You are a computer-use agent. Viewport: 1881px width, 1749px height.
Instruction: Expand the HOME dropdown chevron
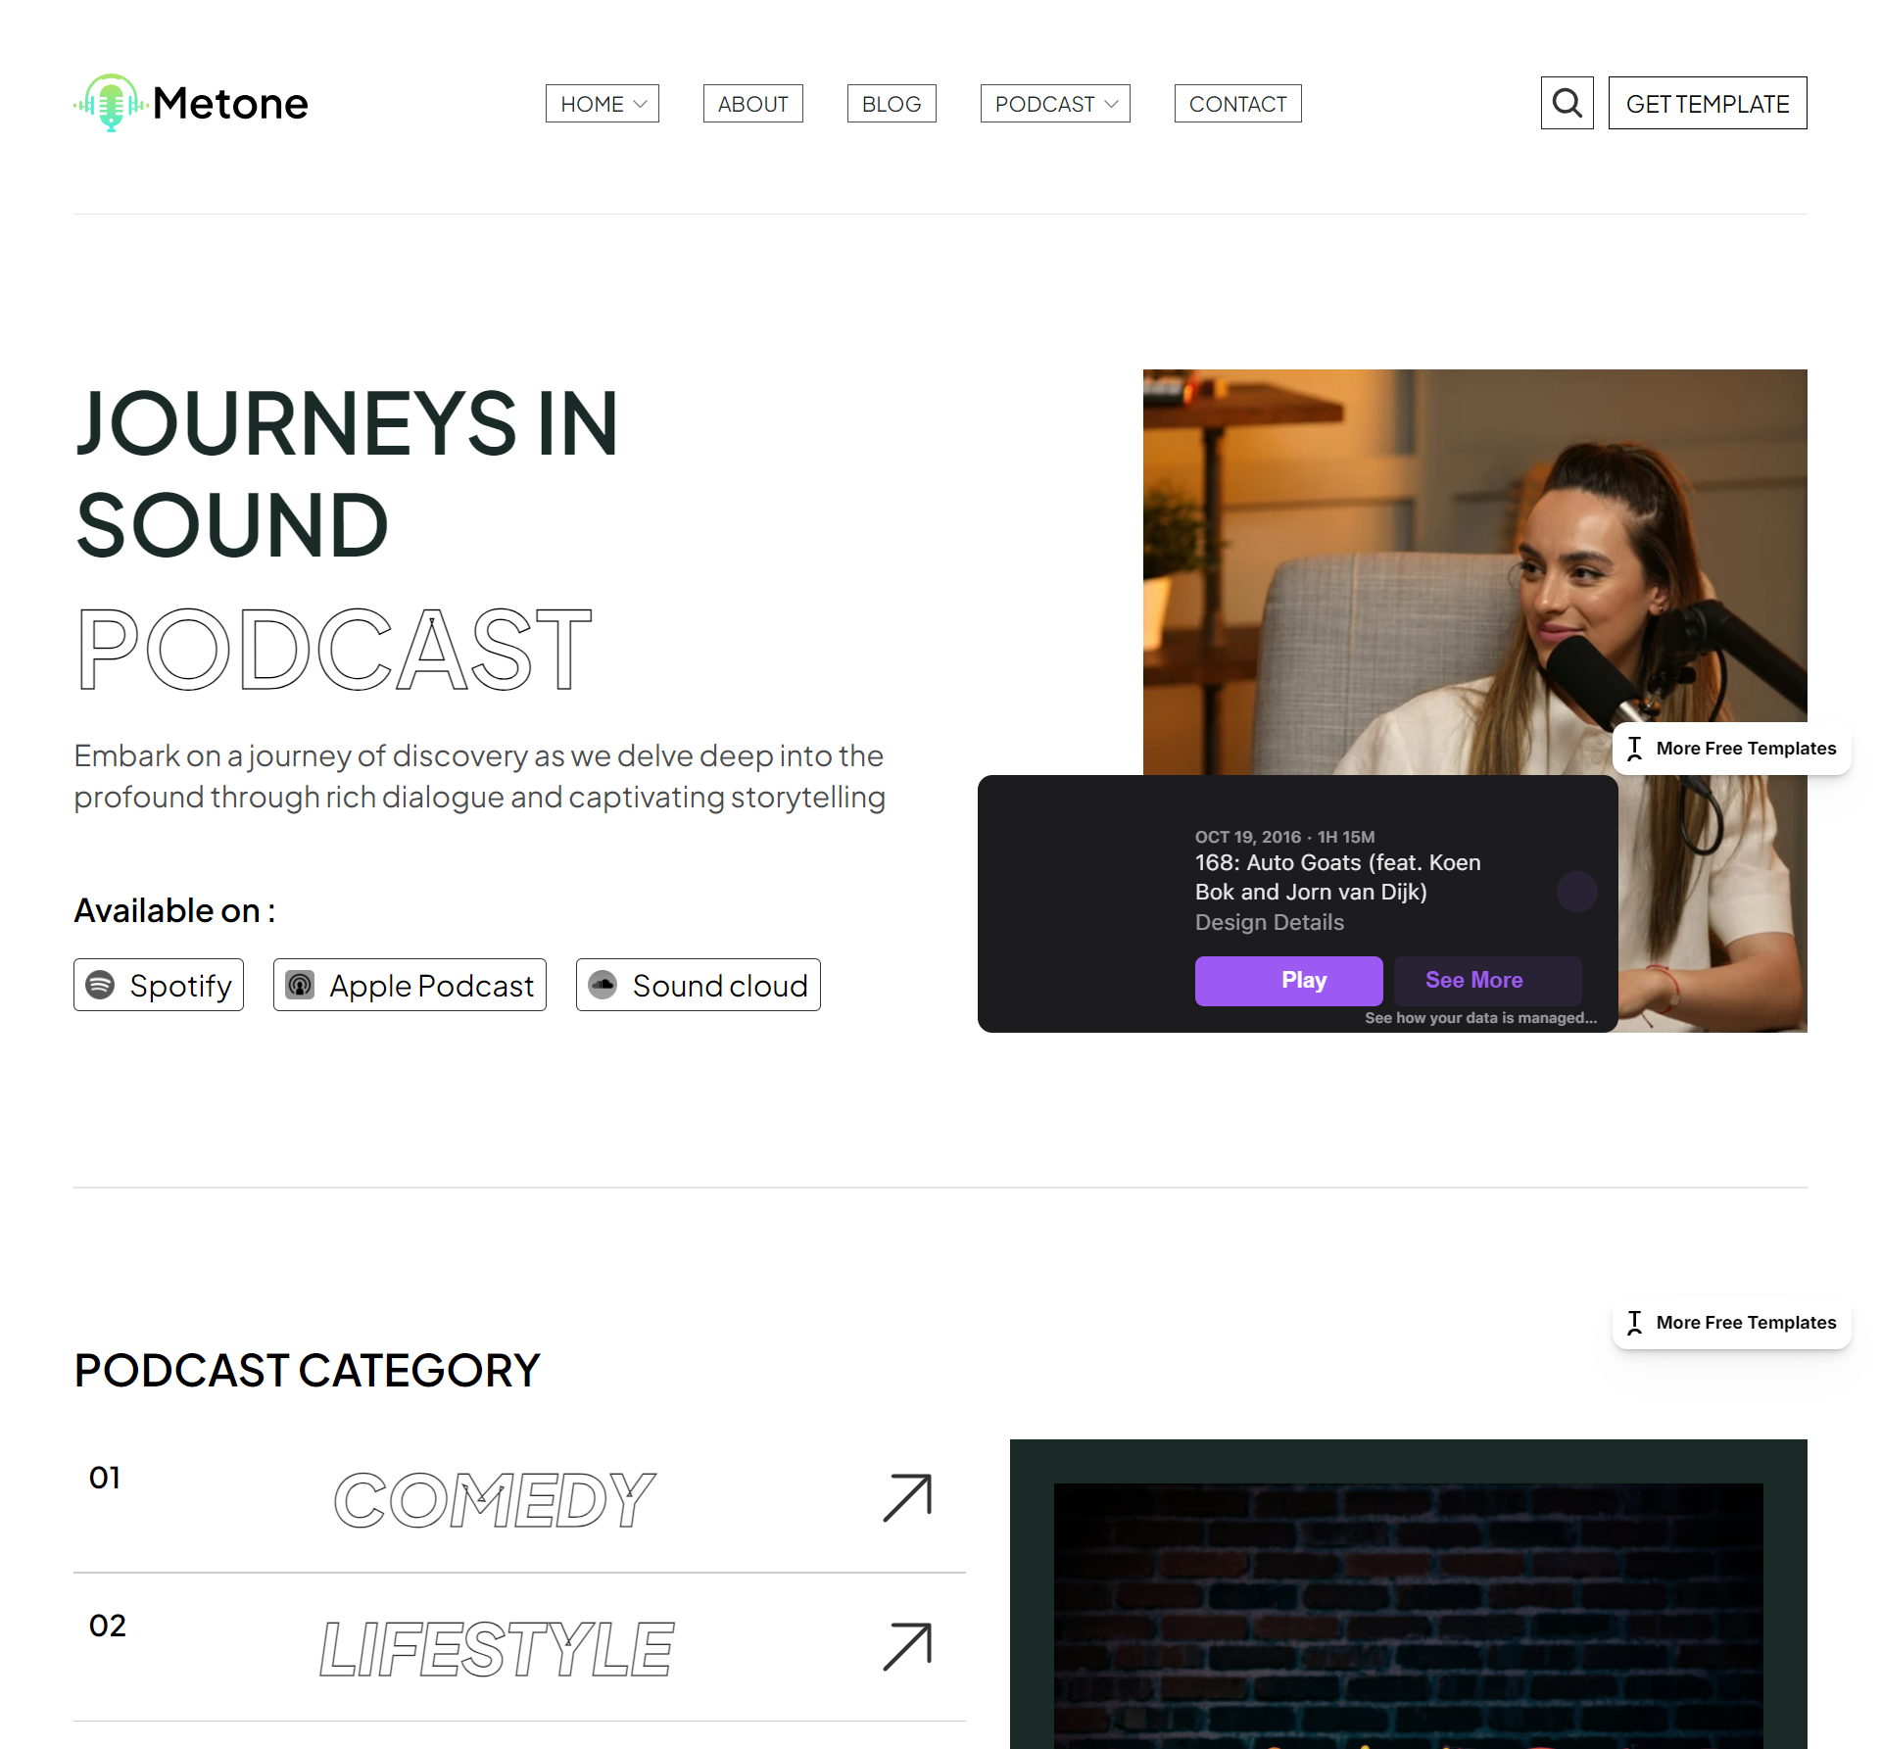tap(641, 104)
